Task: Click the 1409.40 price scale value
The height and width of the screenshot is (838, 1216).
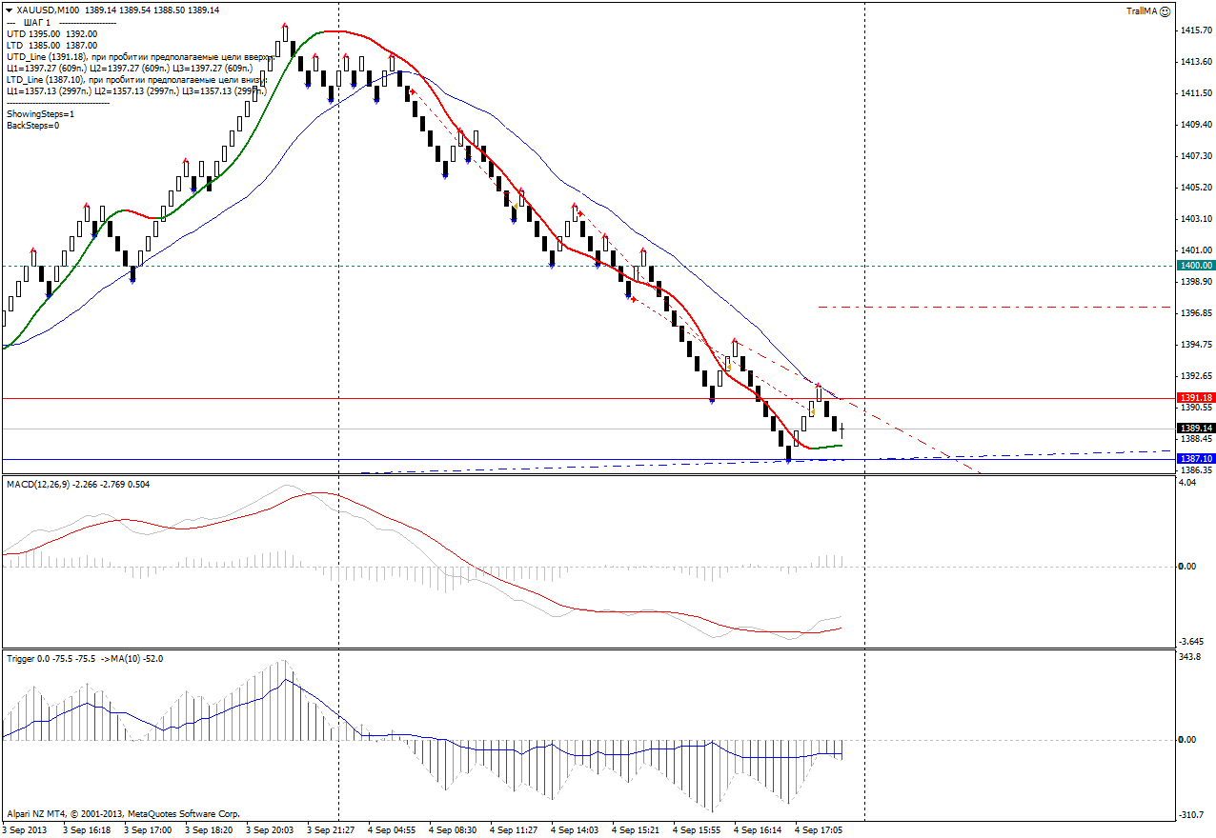Action: pos(1195,125)
